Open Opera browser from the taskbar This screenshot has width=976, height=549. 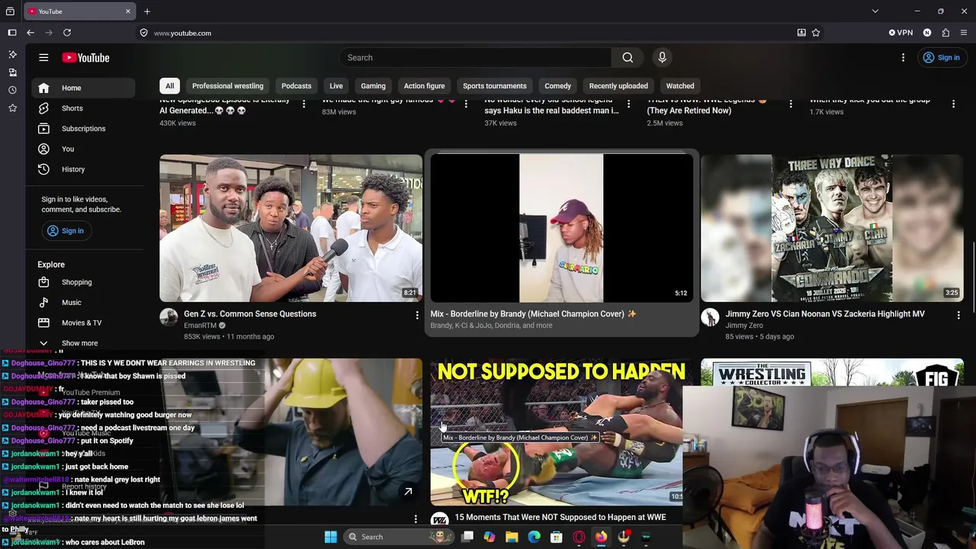[x=579, y=537]
